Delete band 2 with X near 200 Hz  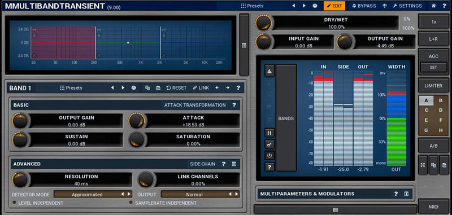click(x=99, y=55)
